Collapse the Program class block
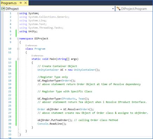This screenshot has height=139, width=153. click(x=18, y=49)
